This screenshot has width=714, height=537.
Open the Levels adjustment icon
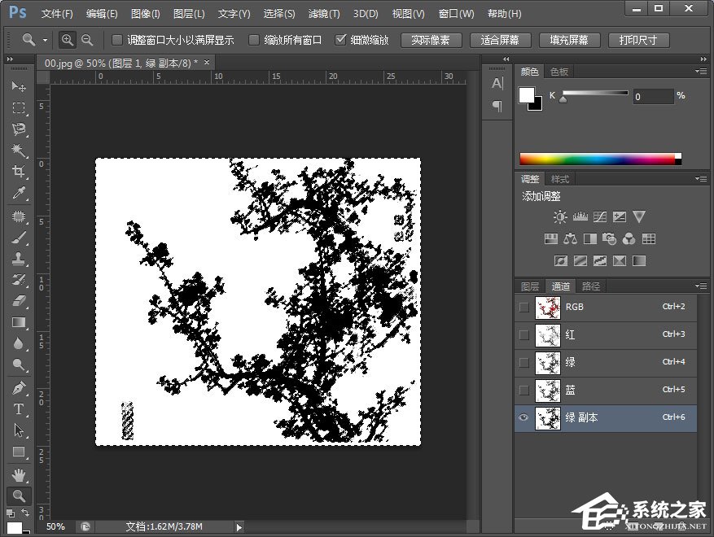580,216
